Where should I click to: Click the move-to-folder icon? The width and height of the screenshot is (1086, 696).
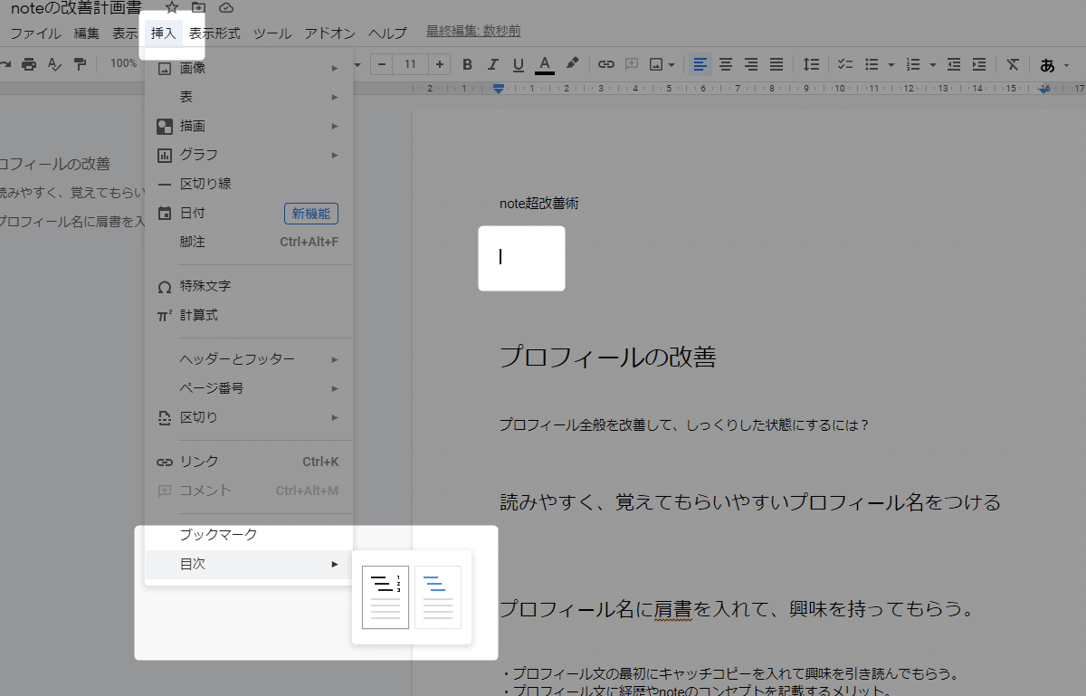(199, 8)
